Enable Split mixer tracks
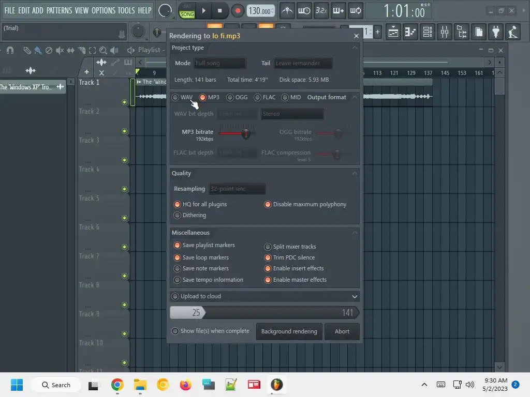Viewport: 530px width, 397px height. pyautogui.click(x=268, y=247)
